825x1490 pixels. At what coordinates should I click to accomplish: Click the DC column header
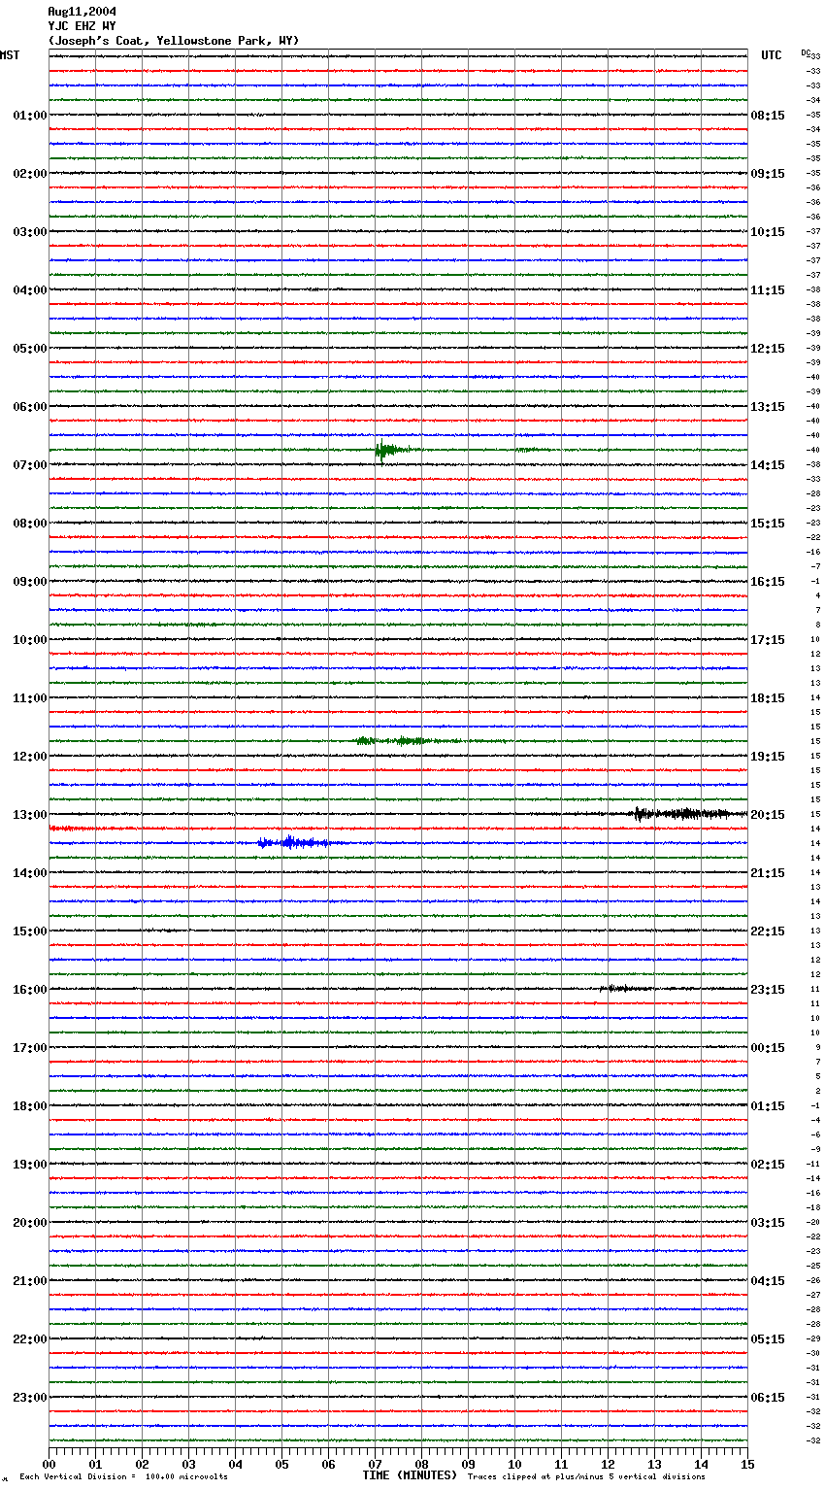[x=806, y=52]
